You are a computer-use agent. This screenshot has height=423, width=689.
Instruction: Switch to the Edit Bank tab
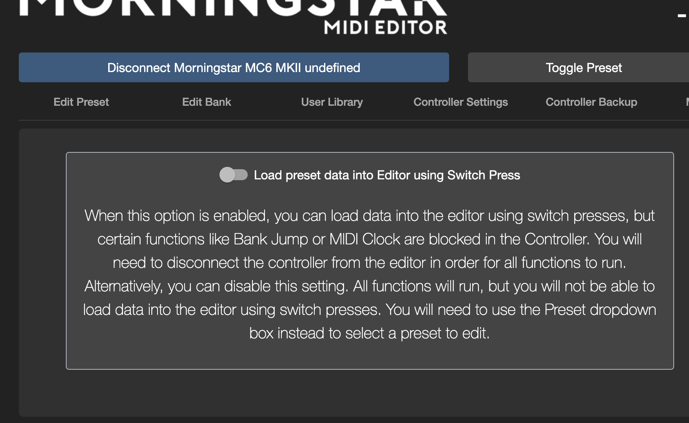pos(207,102)
